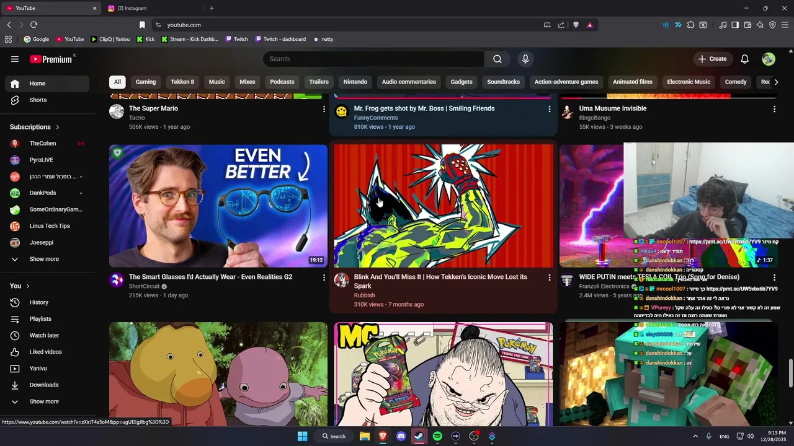Open options menu for Mr. Frog video

[x=549, y=109]
